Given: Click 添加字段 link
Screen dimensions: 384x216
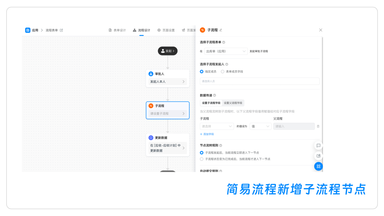Looking at the screenshot, I should [207, 134].
